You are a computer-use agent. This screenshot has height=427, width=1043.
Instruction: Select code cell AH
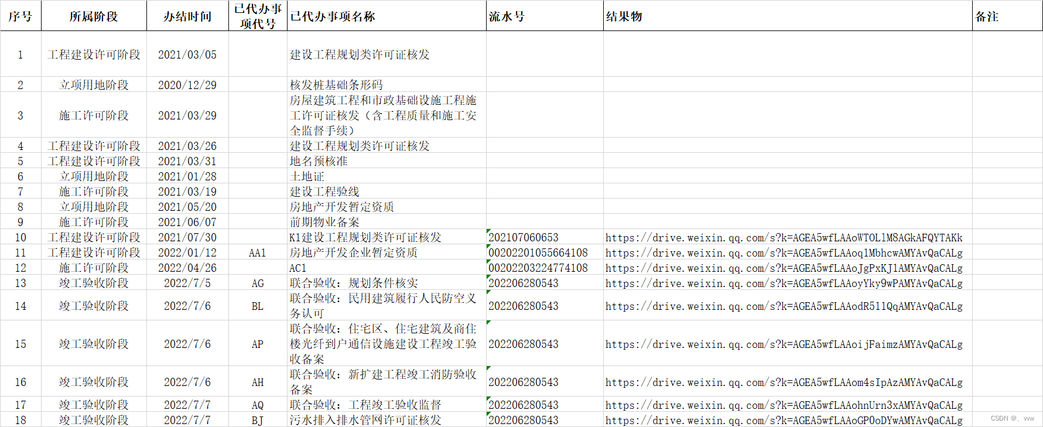coord(258,381)
